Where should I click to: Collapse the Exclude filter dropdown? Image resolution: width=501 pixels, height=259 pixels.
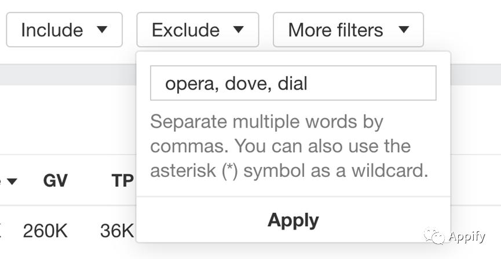coord(198,29)
